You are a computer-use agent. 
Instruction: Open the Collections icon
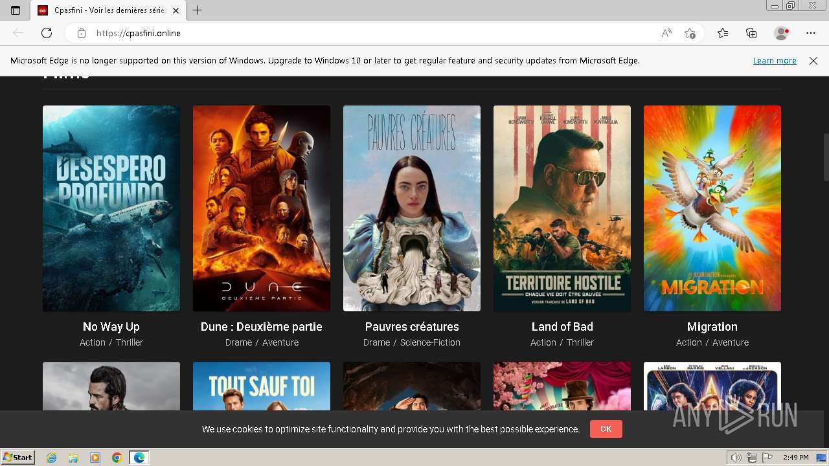click(x=751, y=33)
